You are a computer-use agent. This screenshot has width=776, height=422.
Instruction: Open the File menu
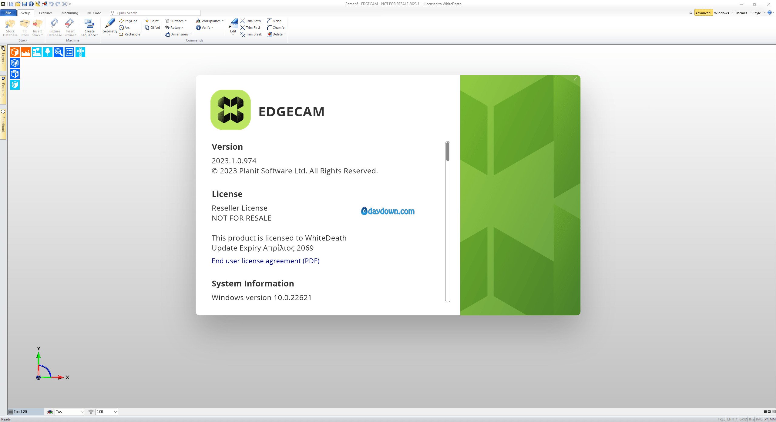(x=8, y=13)
